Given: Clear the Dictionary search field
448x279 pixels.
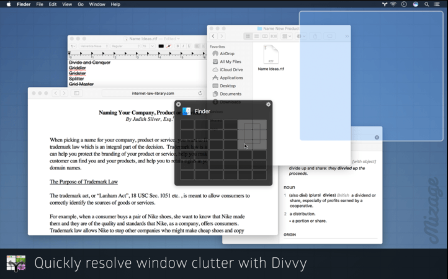Looking at the screenshot, I should (x=377, y=137).
